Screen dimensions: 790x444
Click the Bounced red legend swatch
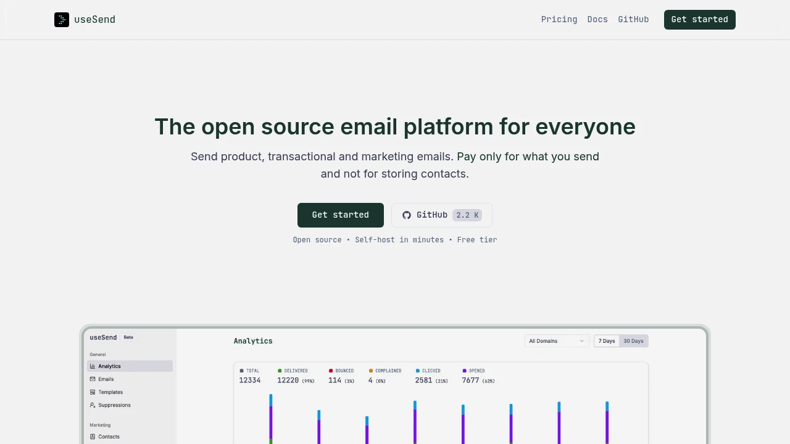pos(331,371)
